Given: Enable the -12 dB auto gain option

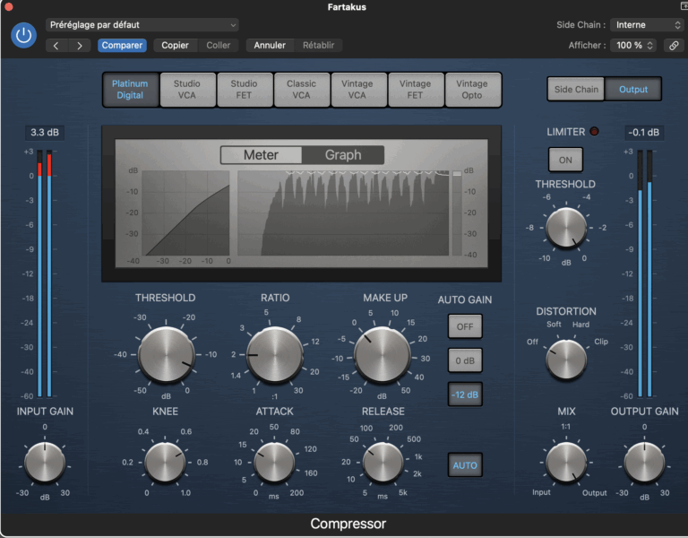Looking at the screenshot, I should [x=465, y=395].
